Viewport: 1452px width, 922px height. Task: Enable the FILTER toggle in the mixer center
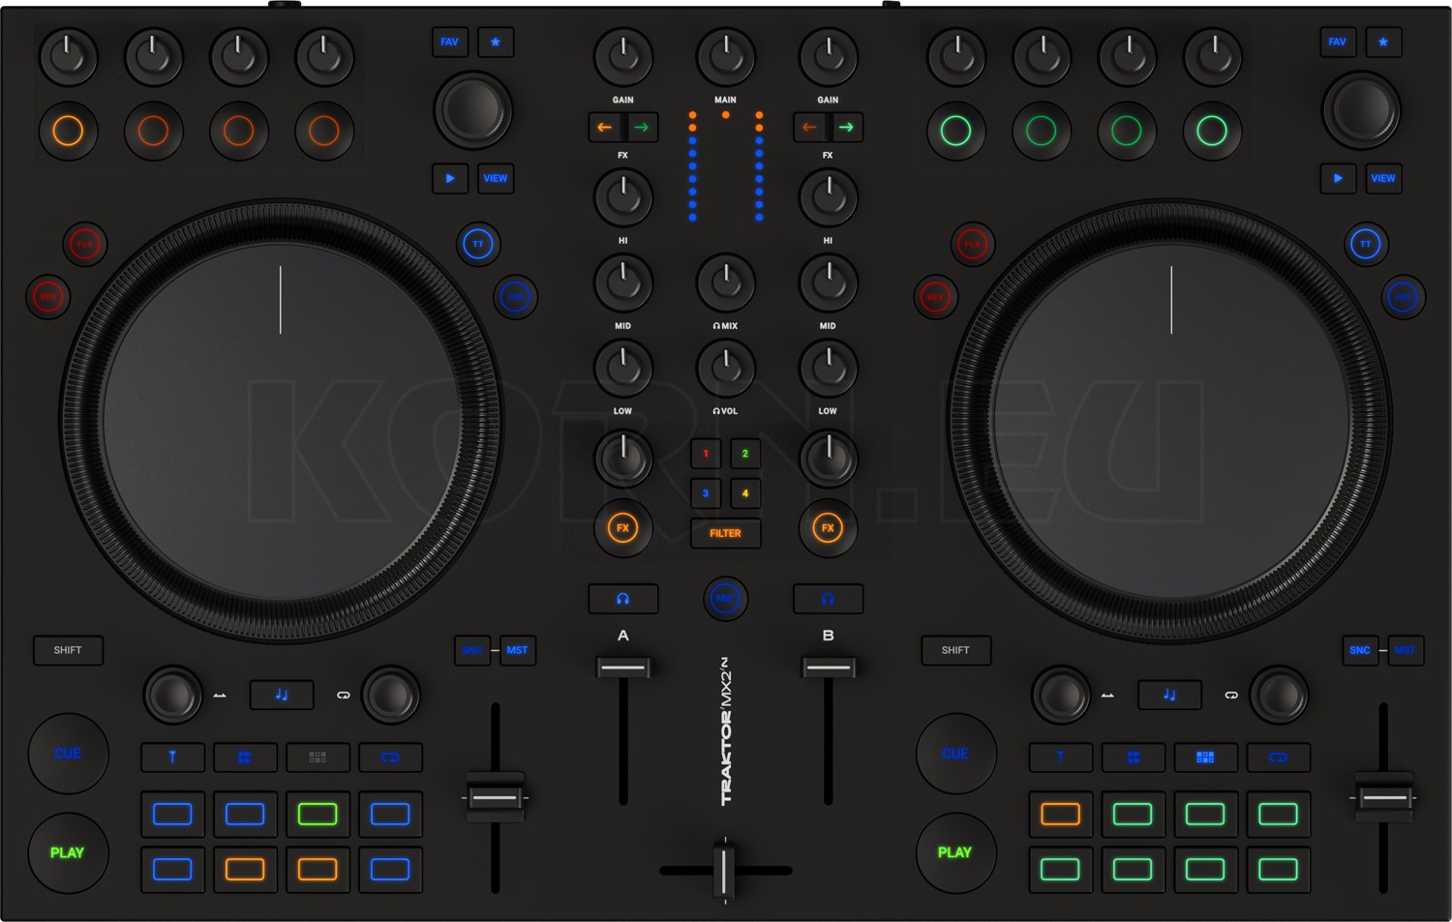pyautogui.click(x=725, y=533)
